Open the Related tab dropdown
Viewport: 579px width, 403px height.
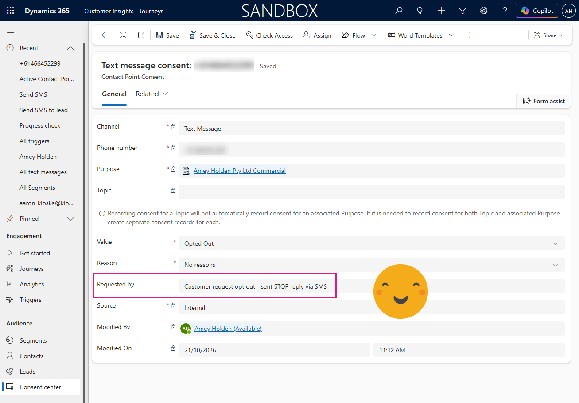tap(152, 94)
